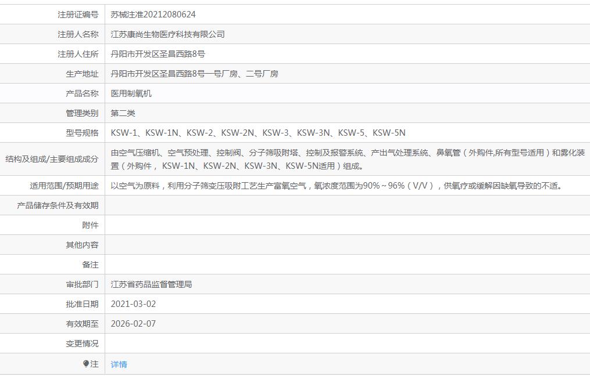
Task: Click the address 丹阳市开发区圣昌西路8号 in 注册人住所 row
Action: click(x=158, y=54)
